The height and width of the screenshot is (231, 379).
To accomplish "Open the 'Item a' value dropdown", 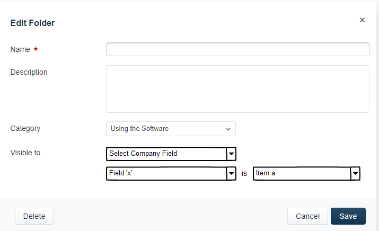I will click(x=306, y=173).
